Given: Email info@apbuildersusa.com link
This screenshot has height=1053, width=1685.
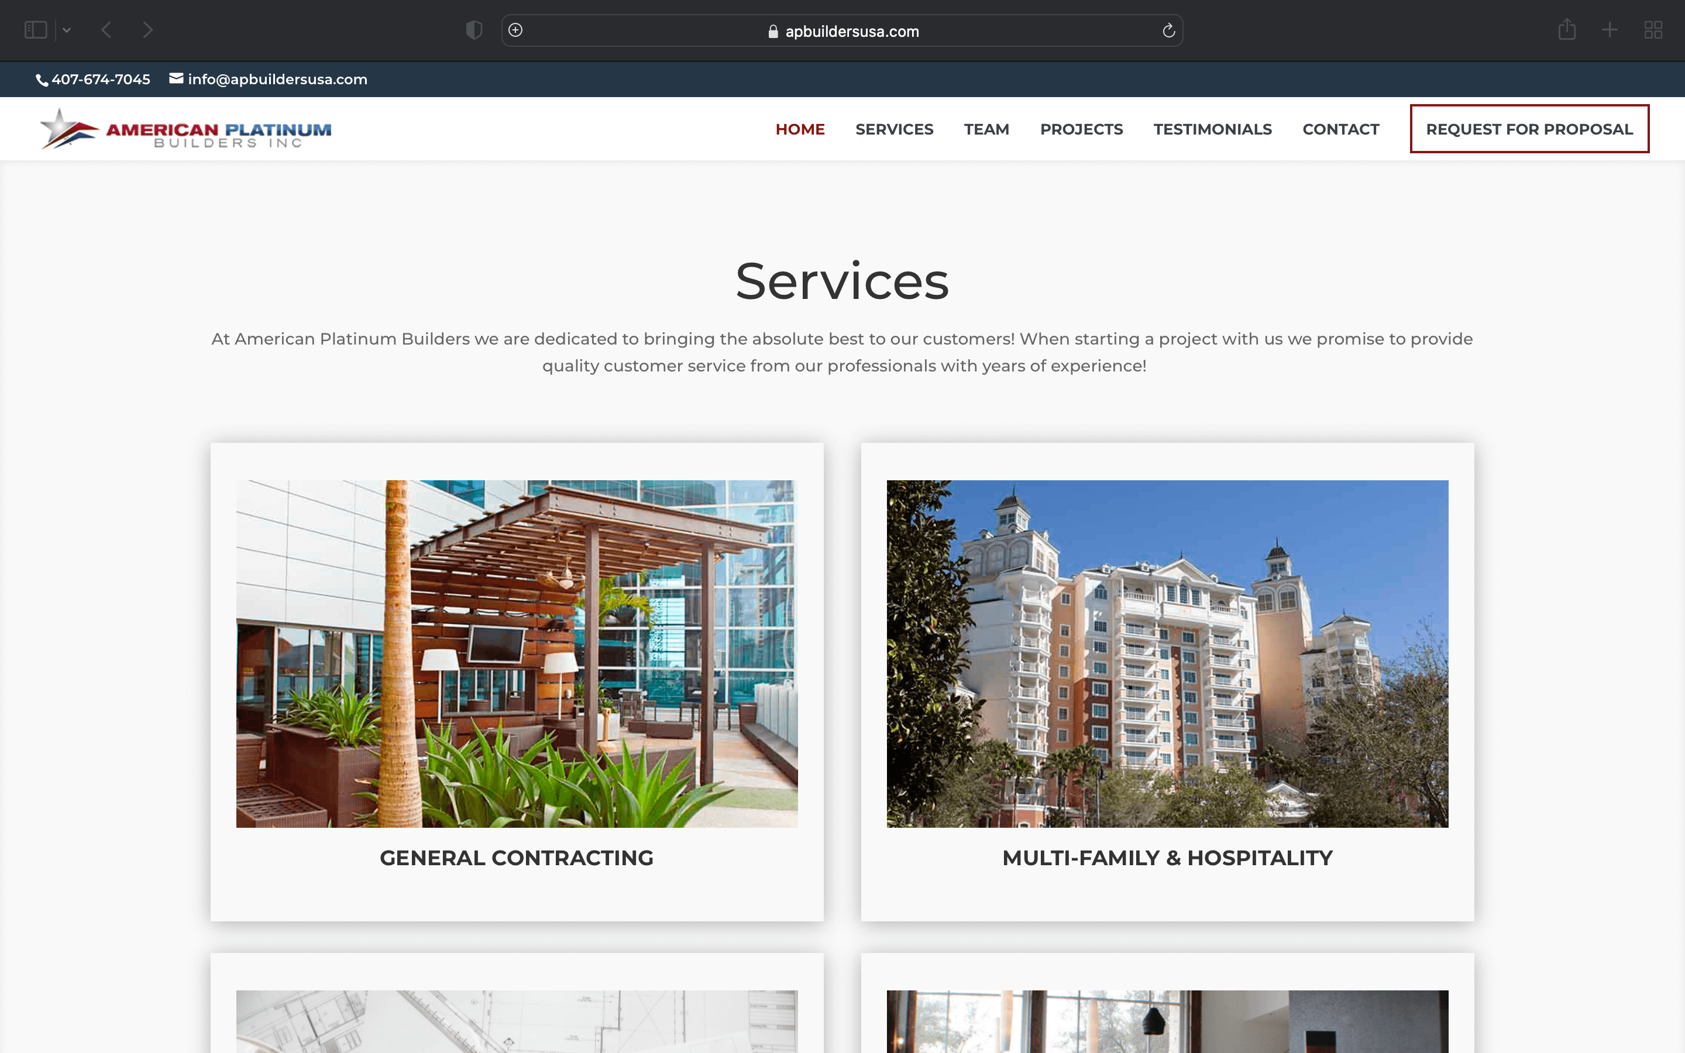Looking at the screenshot, I should pyautogui.click(x=278, y=80).
